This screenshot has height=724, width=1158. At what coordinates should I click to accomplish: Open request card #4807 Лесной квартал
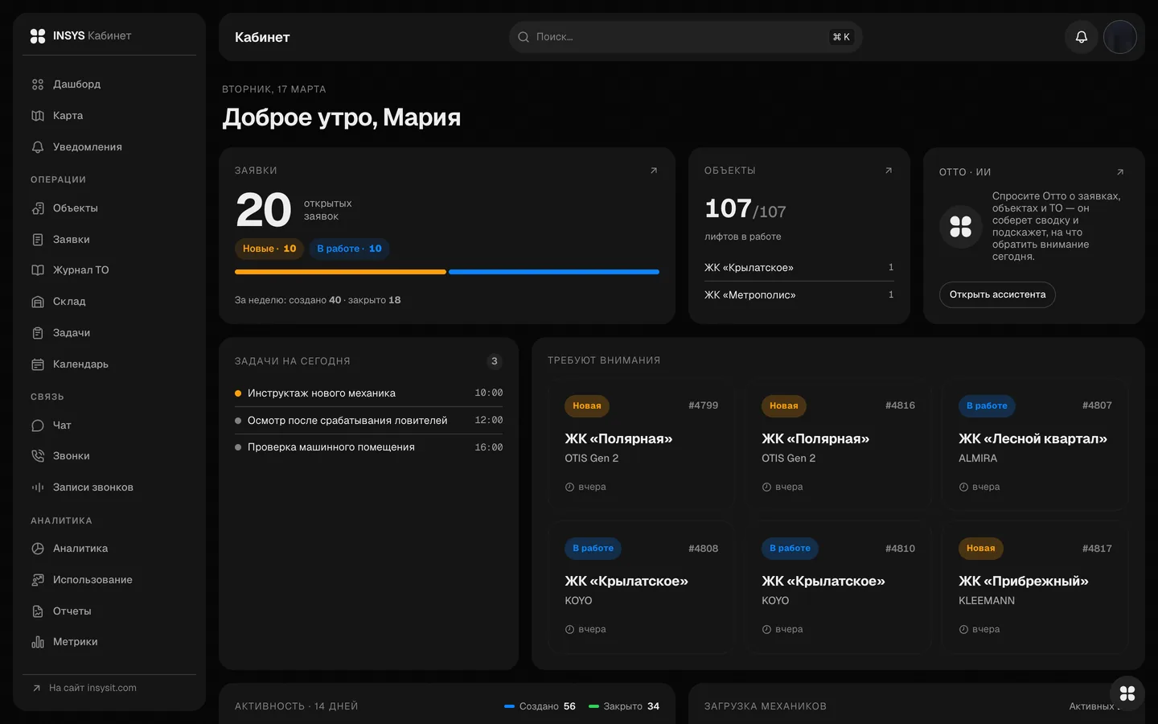pyautogui.click(x=1035, y=443)
